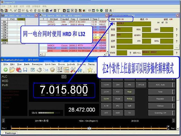Click the red heart Favourites icon
This screenshot has height=136, width=181.
click(19, 70)
